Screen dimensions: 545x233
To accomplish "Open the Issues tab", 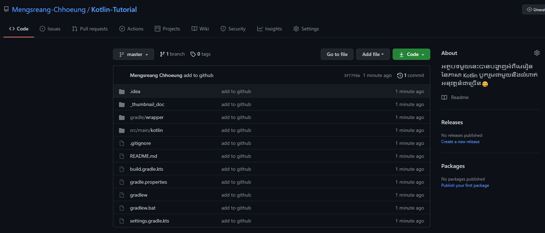I will coord(50,29).
